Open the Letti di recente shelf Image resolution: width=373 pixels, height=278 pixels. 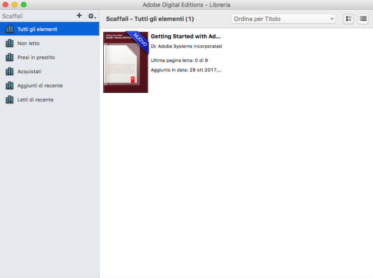[x=49, y=100]
